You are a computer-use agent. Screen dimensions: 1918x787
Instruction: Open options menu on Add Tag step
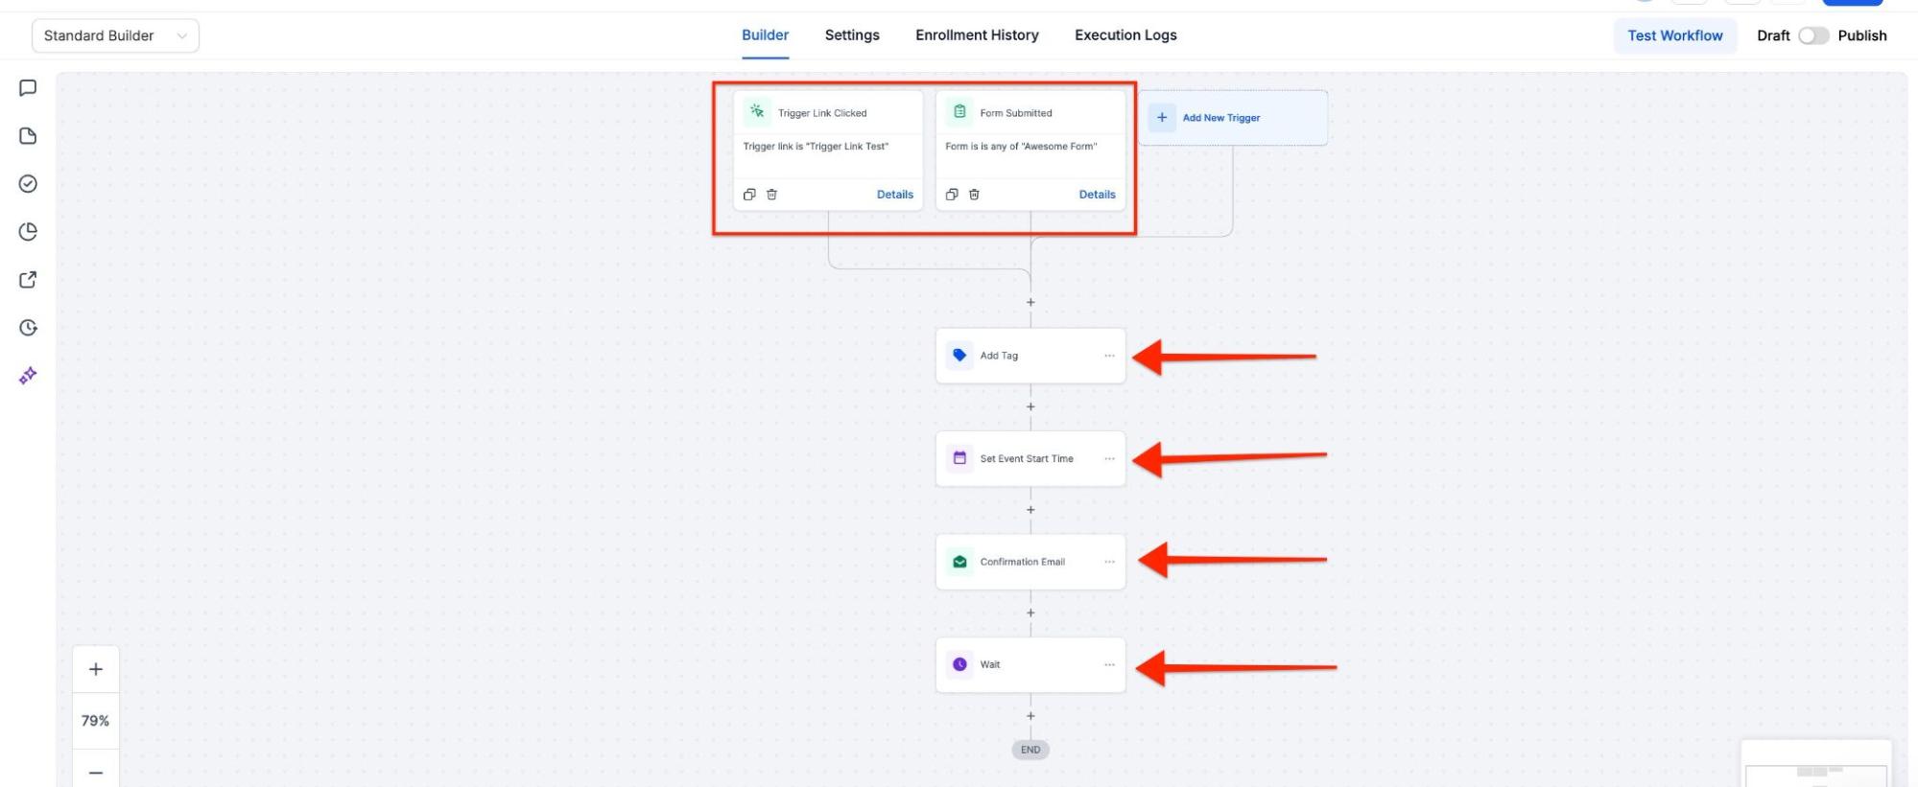click(x=1109, y=356)
